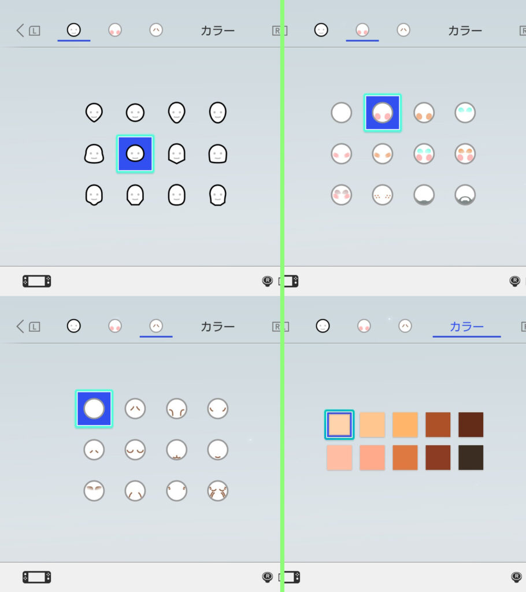This screenshot has width=526, height=592.
Task: Open the makeup tab in the top-left panel
Action: [115, 30]
